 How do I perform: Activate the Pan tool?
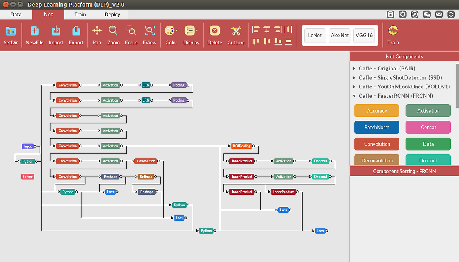point(97,35)
